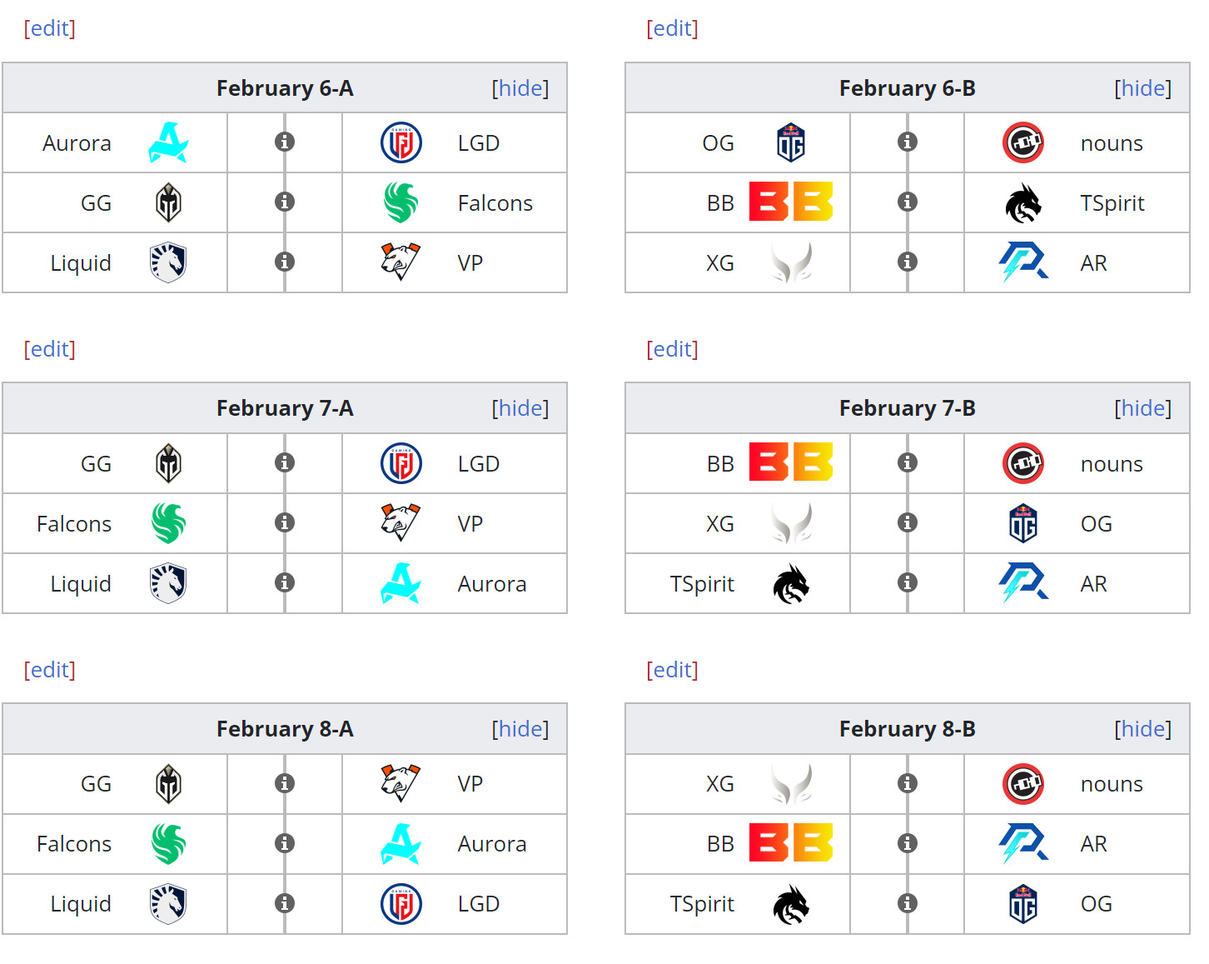This screenshot has width=1209, height=964.
Task: Click the edit link above February 6-A
Action: point(50,28)
